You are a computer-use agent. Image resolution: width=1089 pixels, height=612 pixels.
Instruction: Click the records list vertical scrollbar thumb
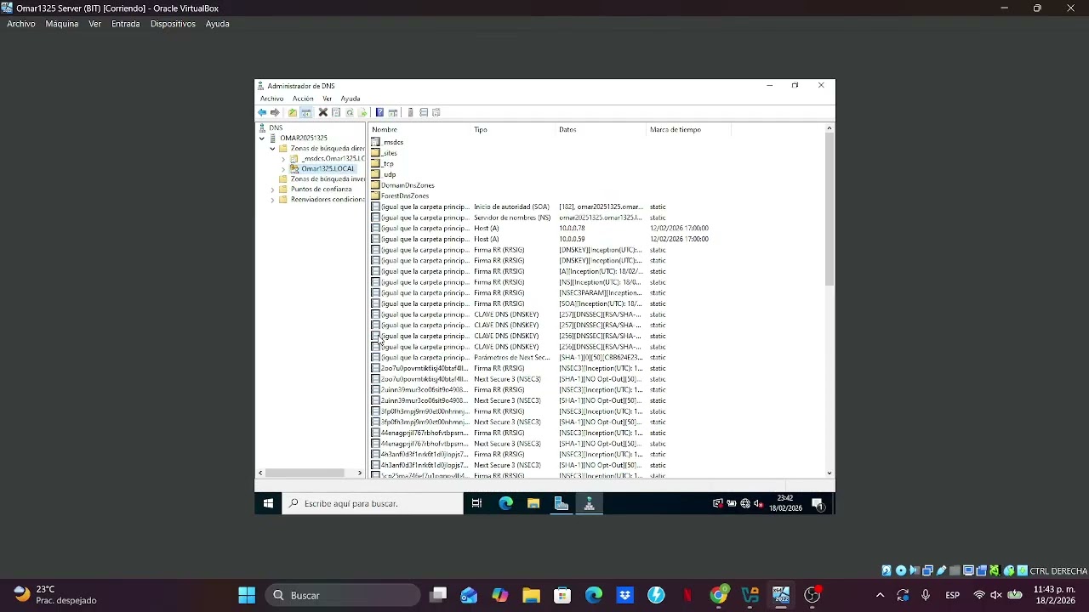830,210
